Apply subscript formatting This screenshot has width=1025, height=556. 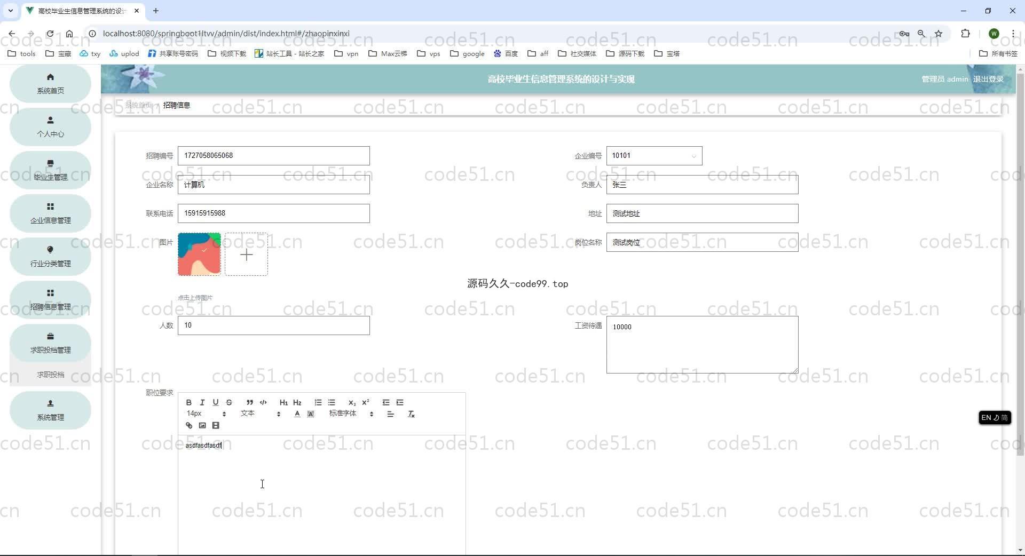[x=352, y=402]
